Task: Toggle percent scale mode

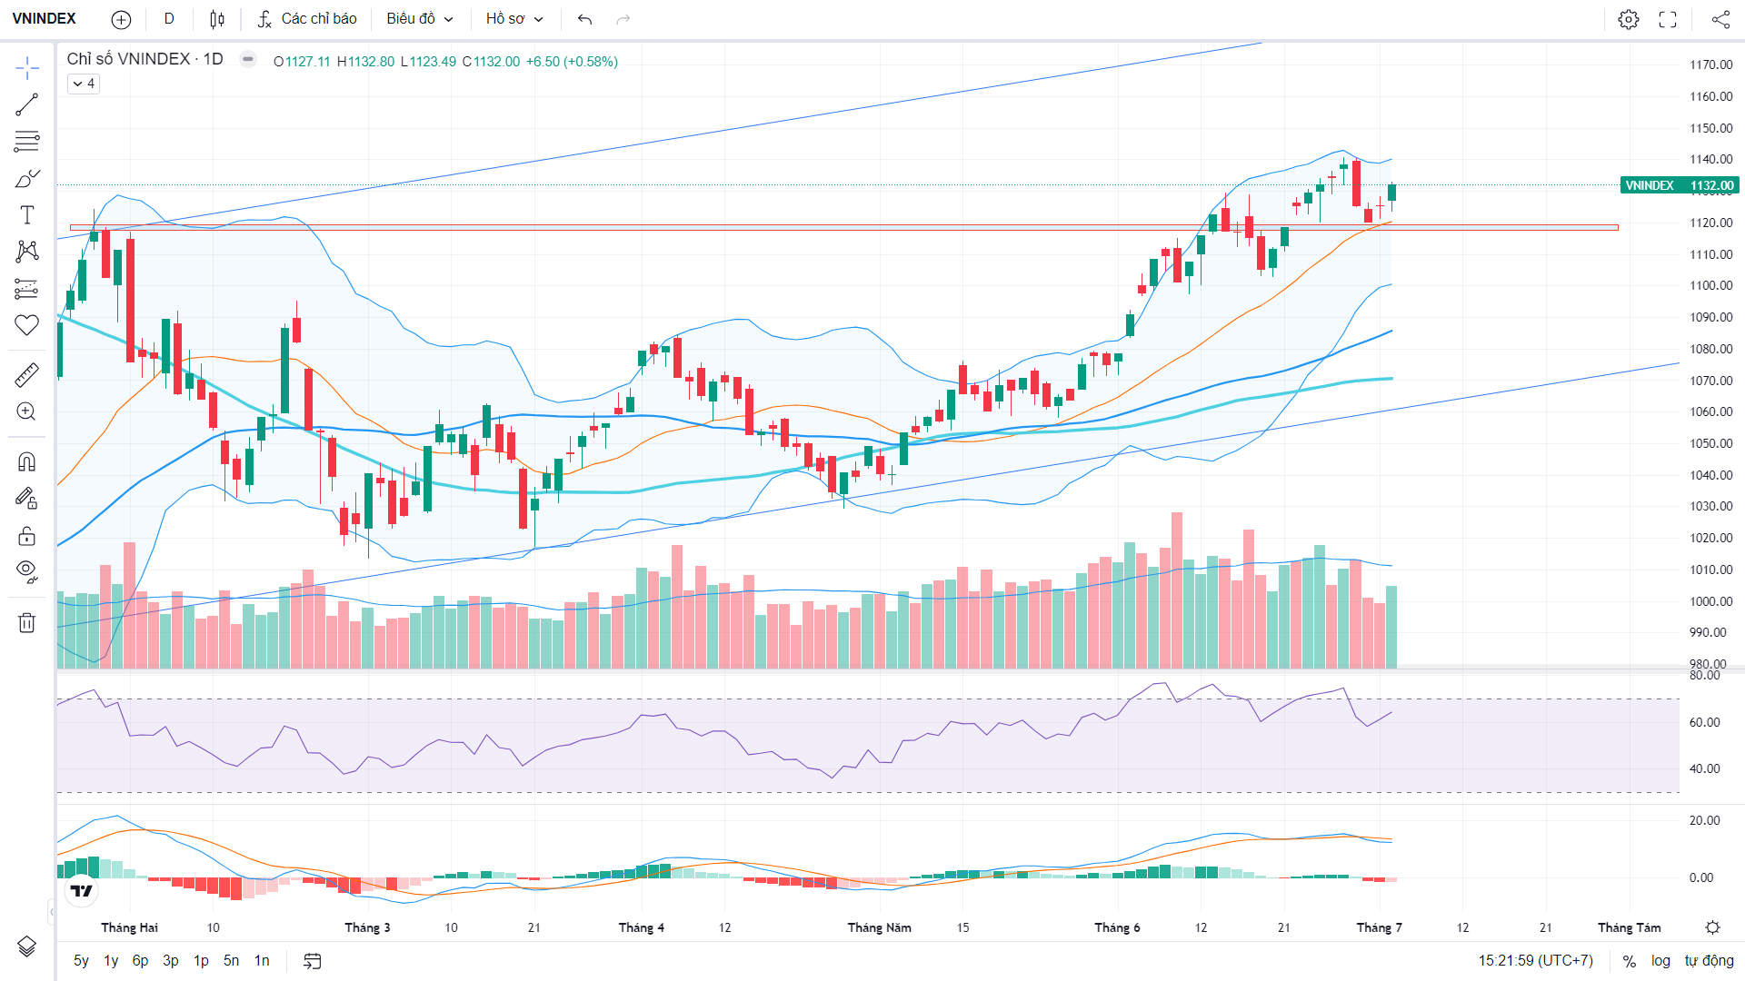Action: pyautogui.click(x=1630, y=961)
